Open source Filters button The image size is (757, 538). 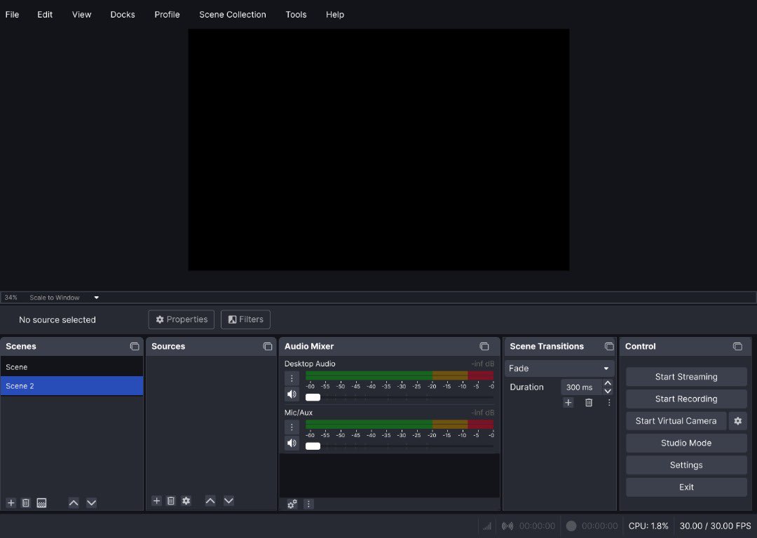click(x=245, y=319)
